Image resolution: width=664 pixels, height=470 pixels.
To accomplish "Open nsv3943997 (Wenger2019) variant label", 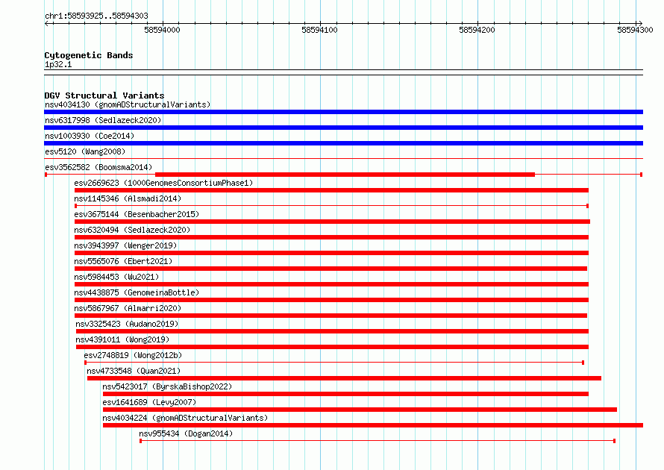I will pyautogui.click(x=125, y=245).
